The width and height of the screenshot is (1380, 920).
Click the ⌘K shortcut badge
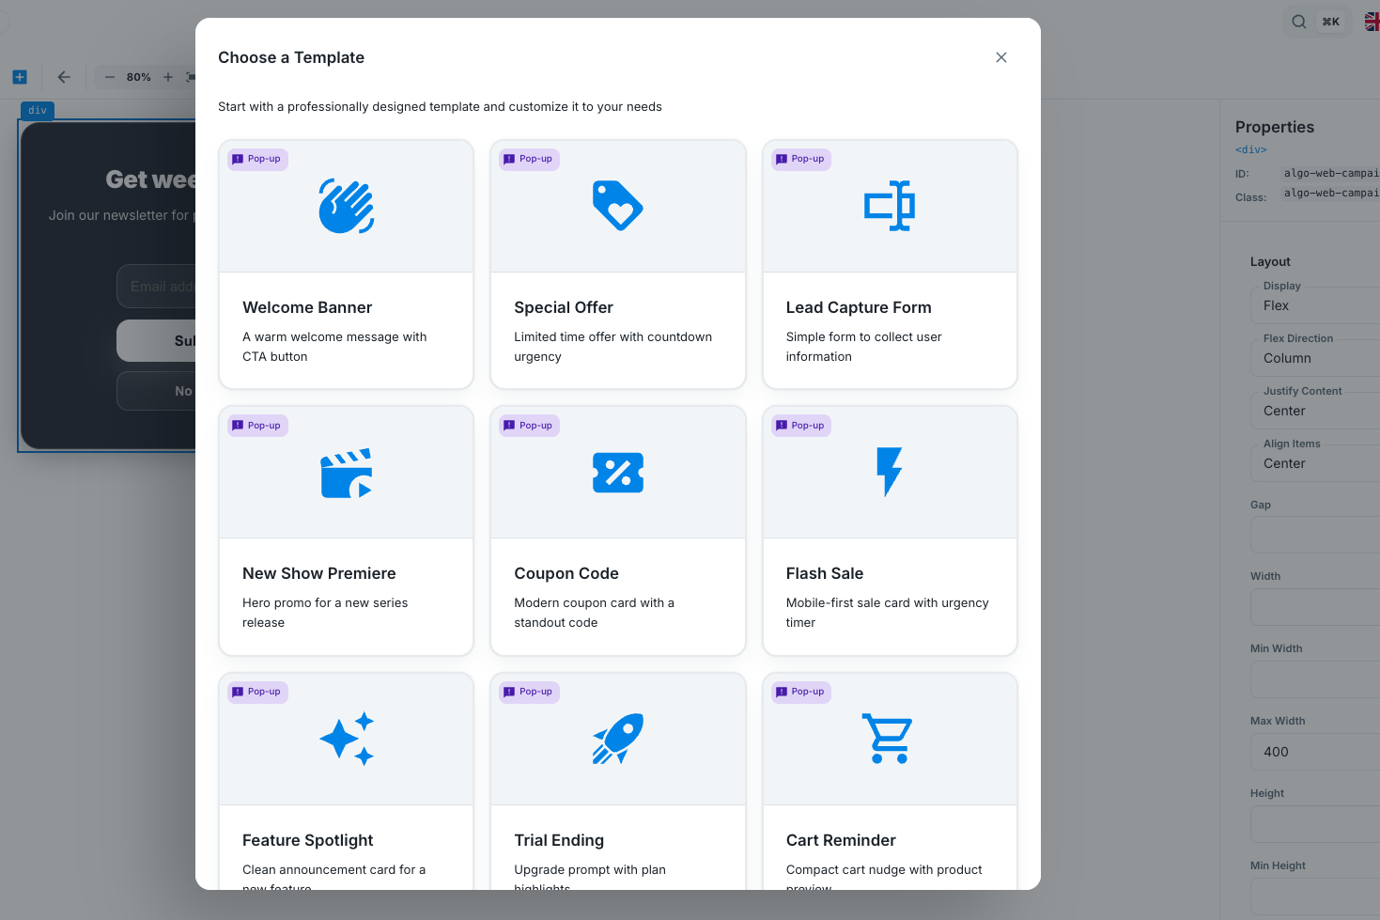1331,22
